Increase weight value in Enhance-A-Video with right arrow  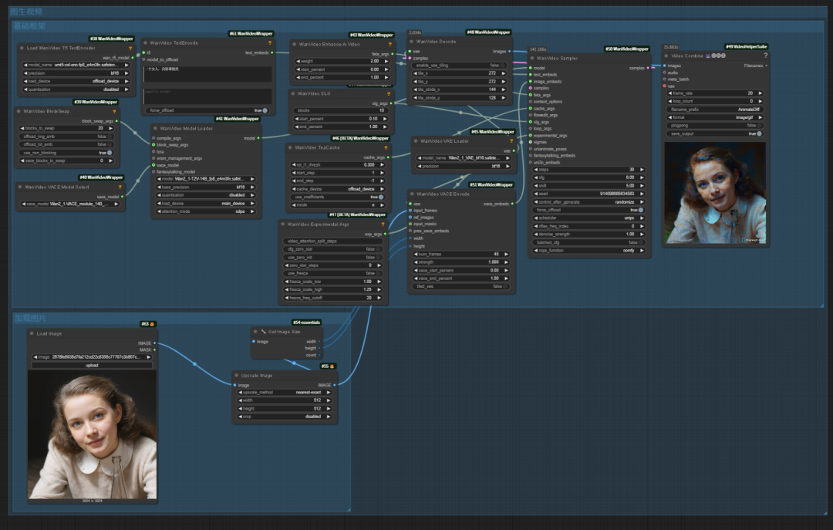point(386,61)
